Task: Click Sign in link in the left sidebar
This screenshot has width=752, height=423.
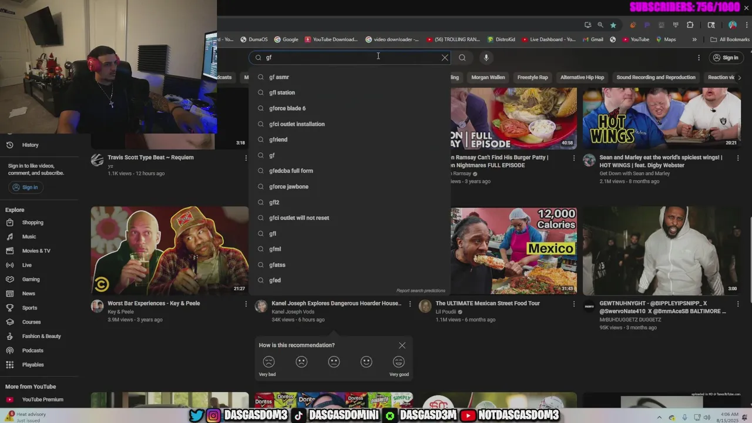Action: point(25,187)
